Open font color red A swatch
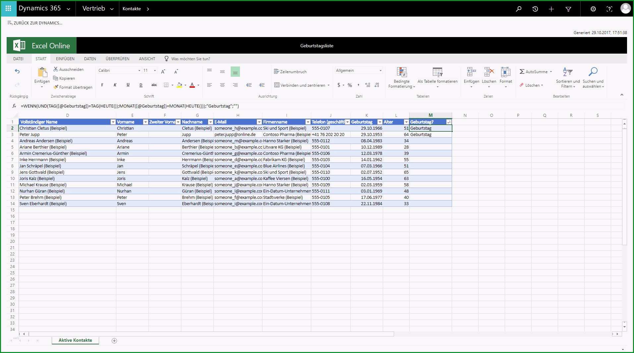The width and height of the screenshot is (634, 353). (192, 85)
